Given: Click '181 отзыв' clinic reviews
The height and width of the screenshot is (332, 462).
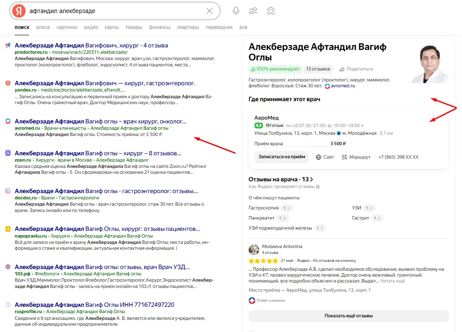Looking at the screenshot, I should click(x=274, y=125).
